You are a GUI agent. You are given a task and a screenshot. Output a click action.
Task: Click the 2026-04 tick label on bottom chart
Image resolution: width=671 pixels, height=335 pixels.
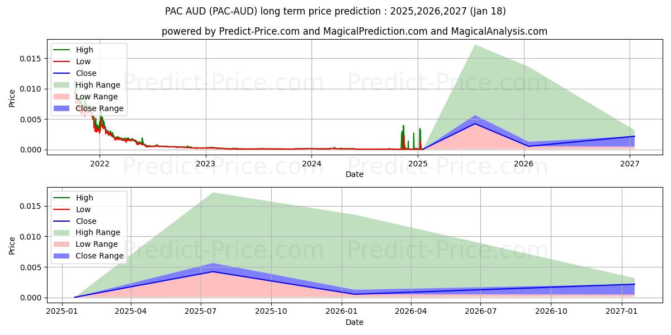pyautogui.click(x=411, y=312)
